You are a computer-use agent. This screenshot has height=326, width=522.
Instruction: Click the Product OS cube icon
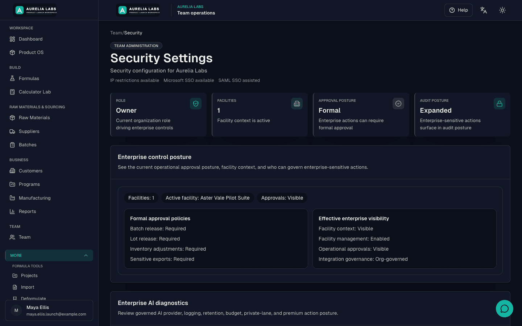[12, 53]
